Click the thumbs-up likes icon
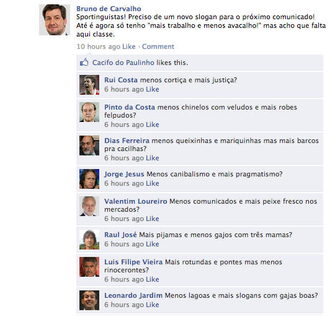Screen dimensions: 335x317 (84, 63)
